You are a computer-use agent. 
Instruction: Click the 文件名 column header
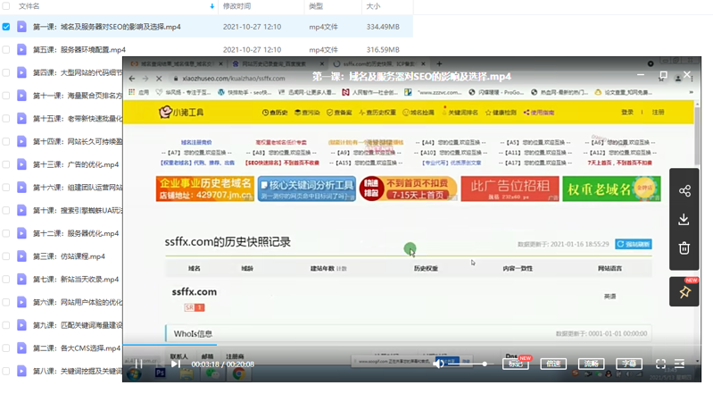pos(29,6)
